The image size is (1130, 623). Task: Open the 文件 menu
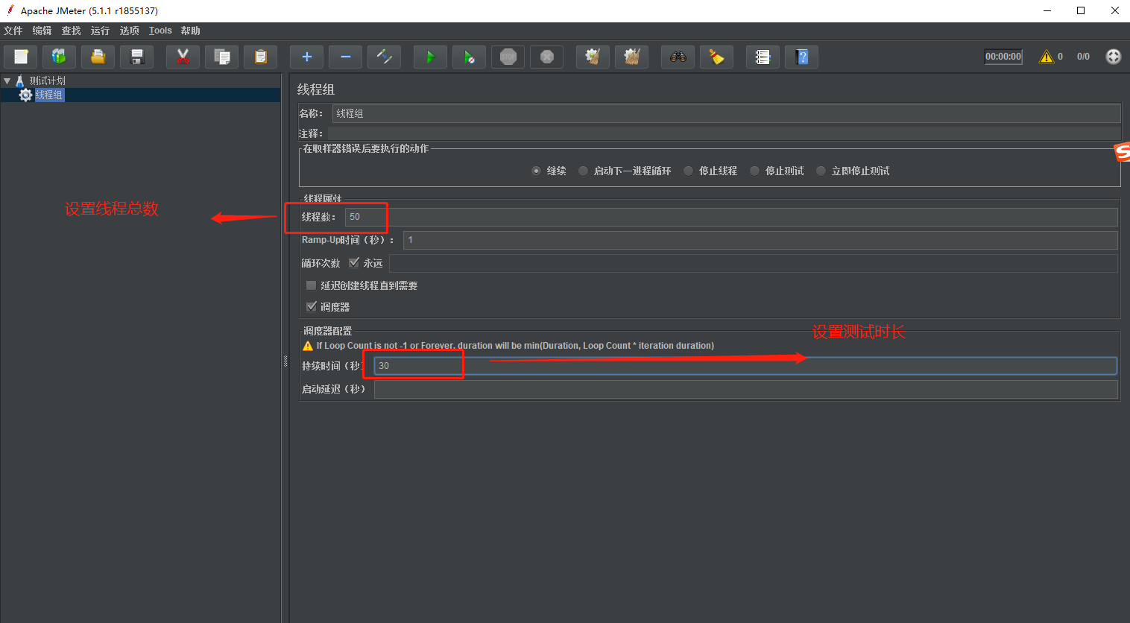[13, 31]
